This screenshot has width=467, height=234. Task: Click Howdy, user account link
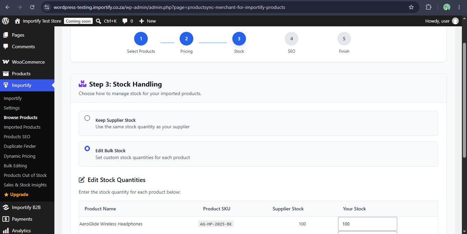437,21
